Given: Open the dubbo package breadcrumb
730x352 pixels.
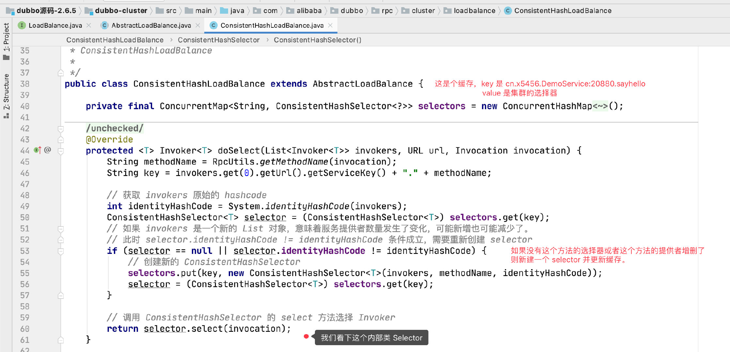Looking at the screenshot, I should [x=347, y=11].
